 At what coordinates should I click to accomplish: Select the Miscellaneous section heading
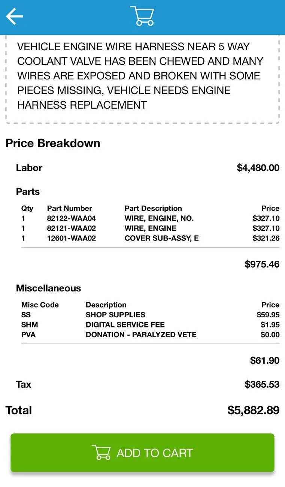(48, 288)
